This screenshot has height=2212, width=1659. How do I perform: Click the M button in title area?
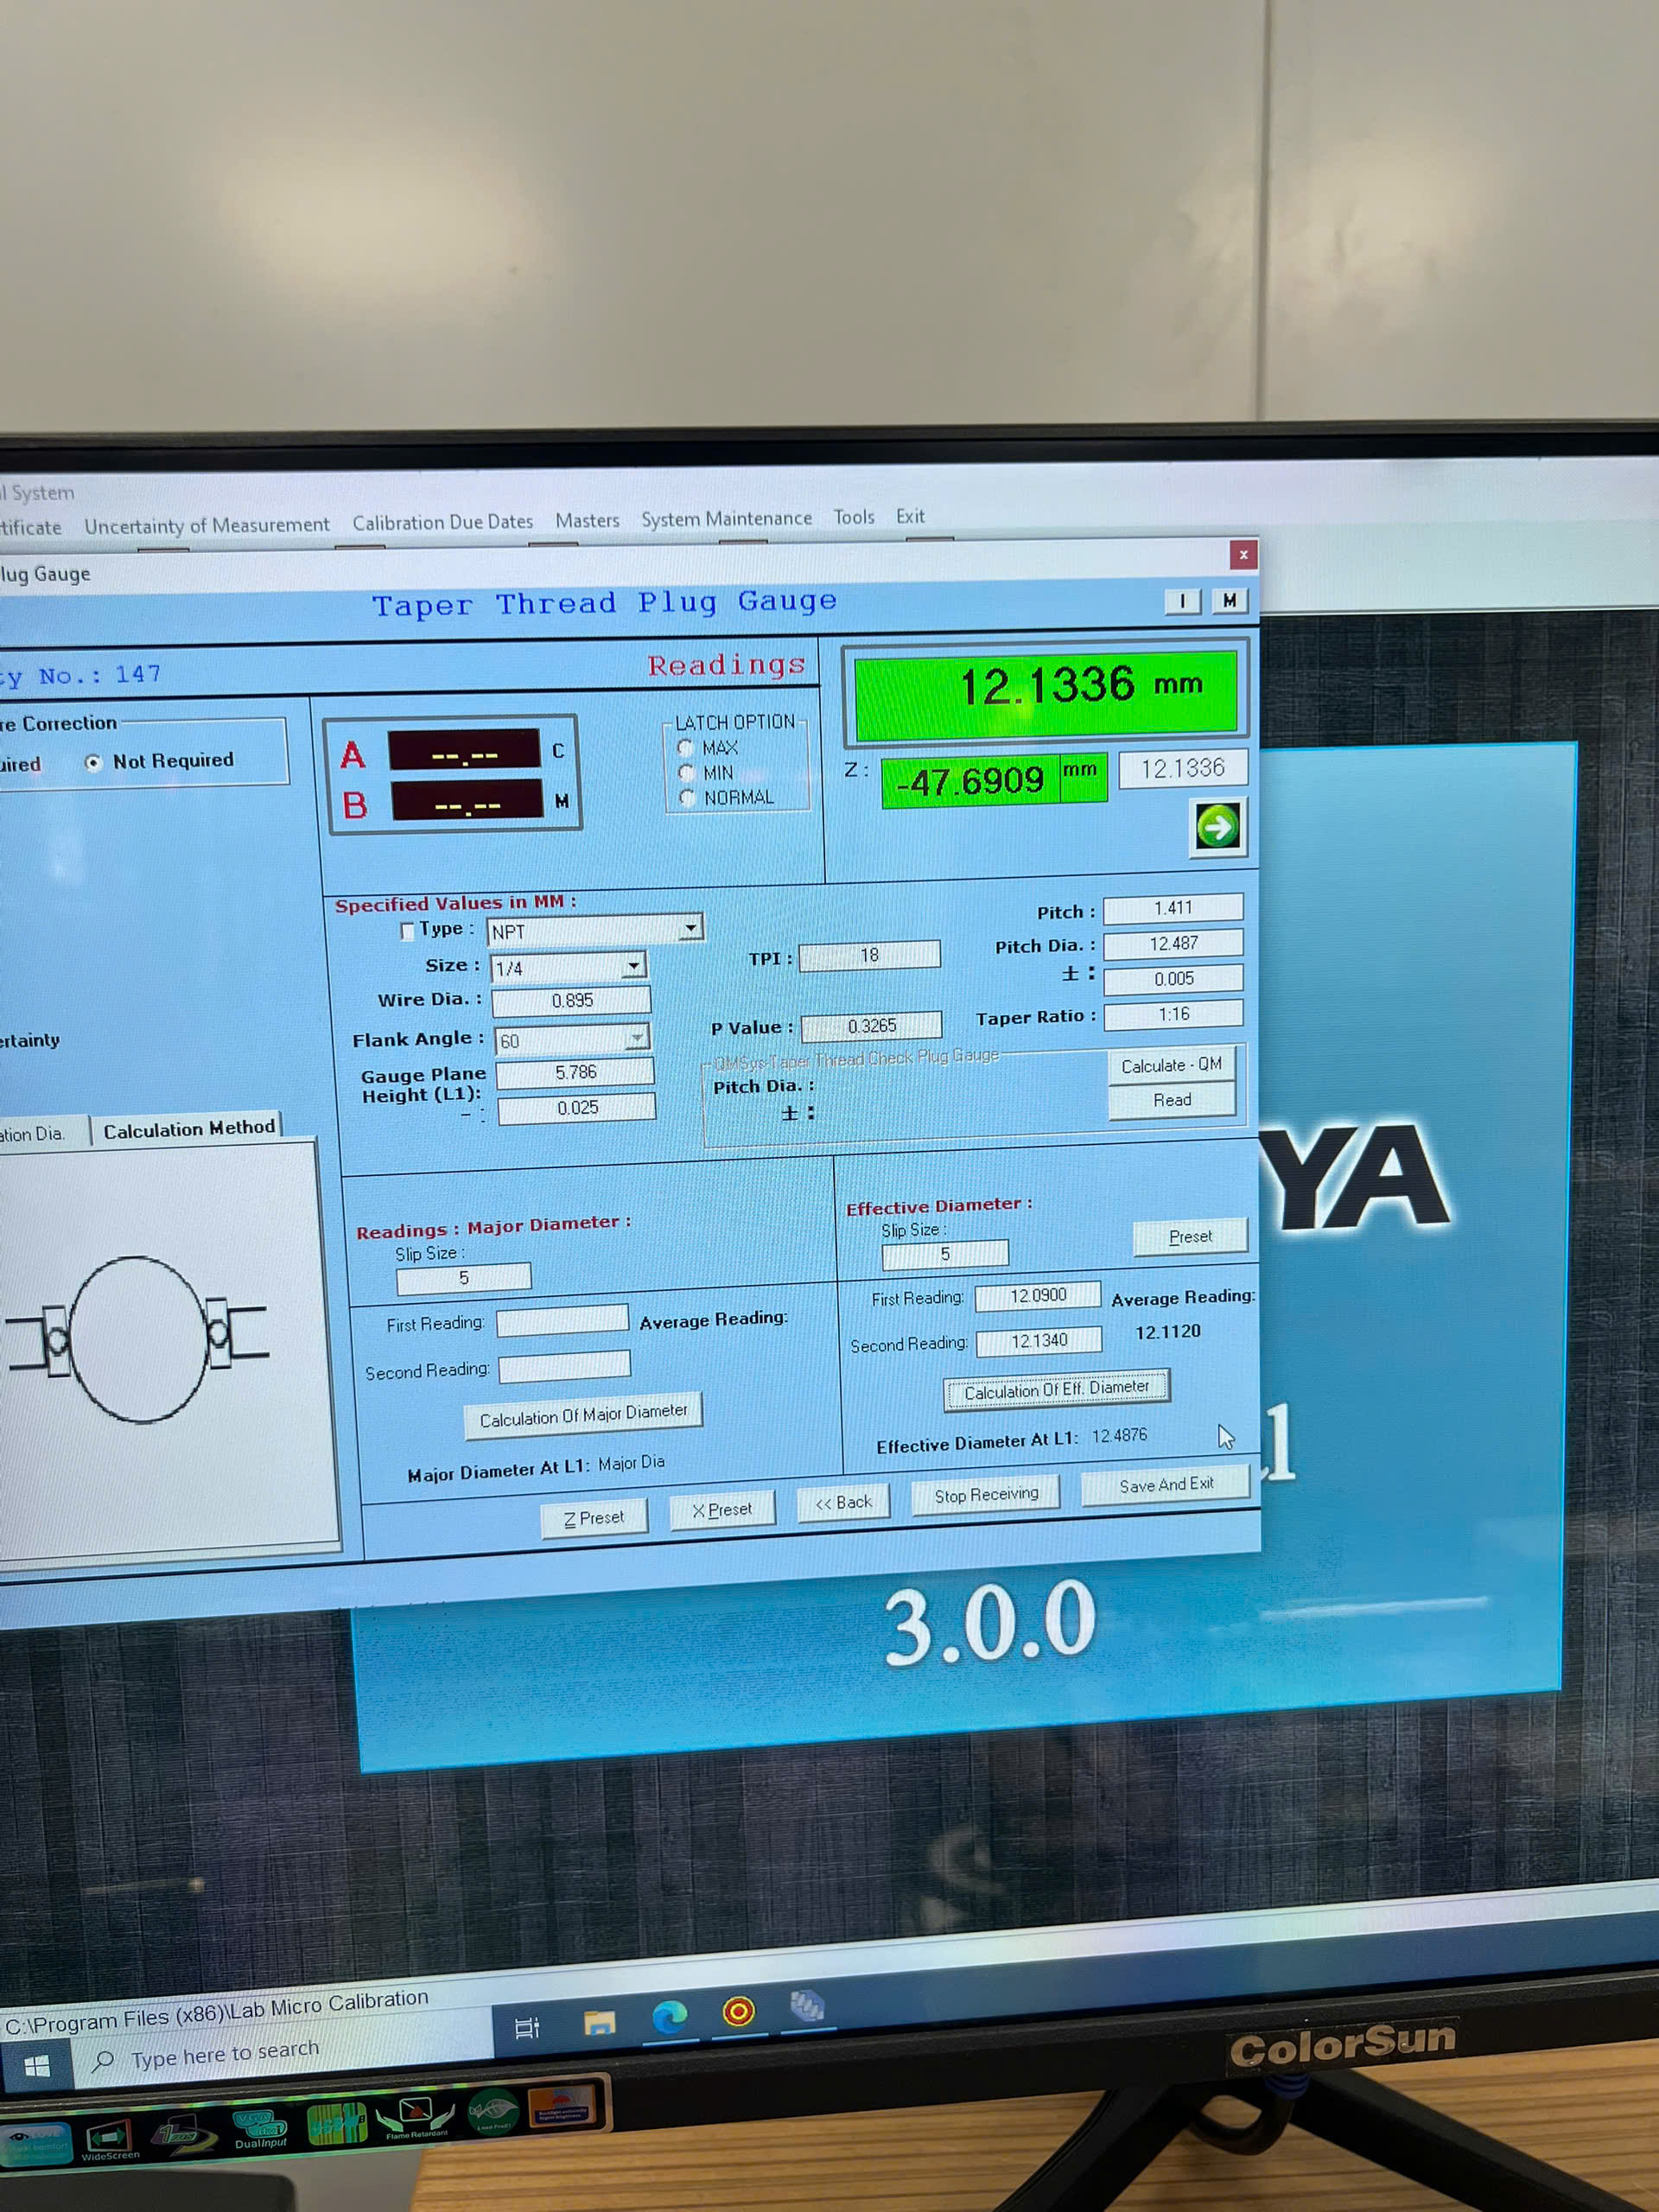(x=1229, y=600)
